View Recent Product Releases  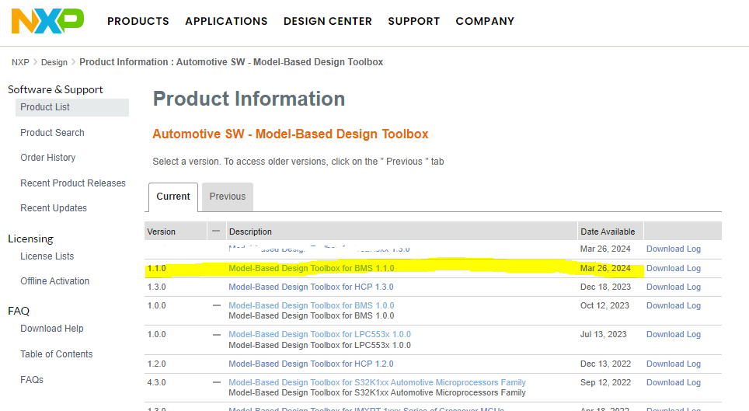tap(72, 183)
